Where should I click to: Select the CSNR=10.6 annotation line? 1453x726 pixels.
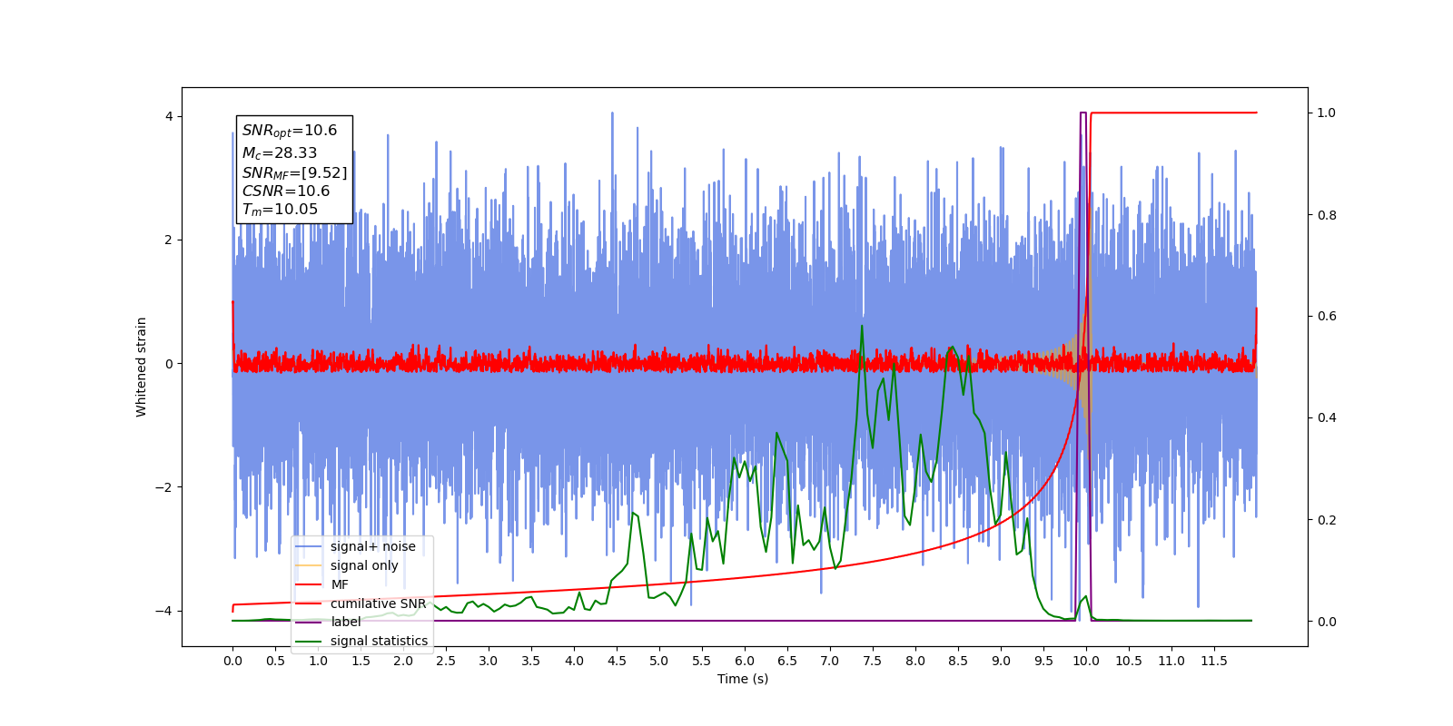286,191
